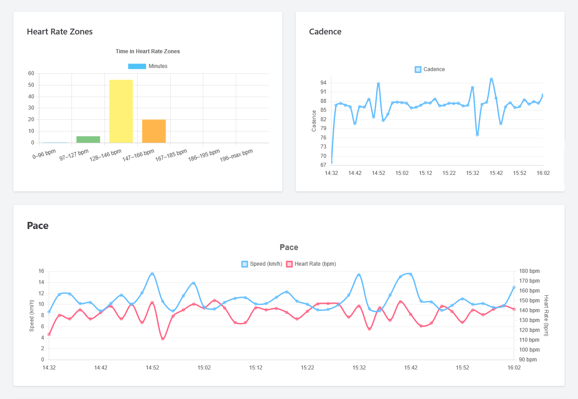Open the Heart Rate Zones card title
The image size is (578, 399).
(x=60, y=32)
